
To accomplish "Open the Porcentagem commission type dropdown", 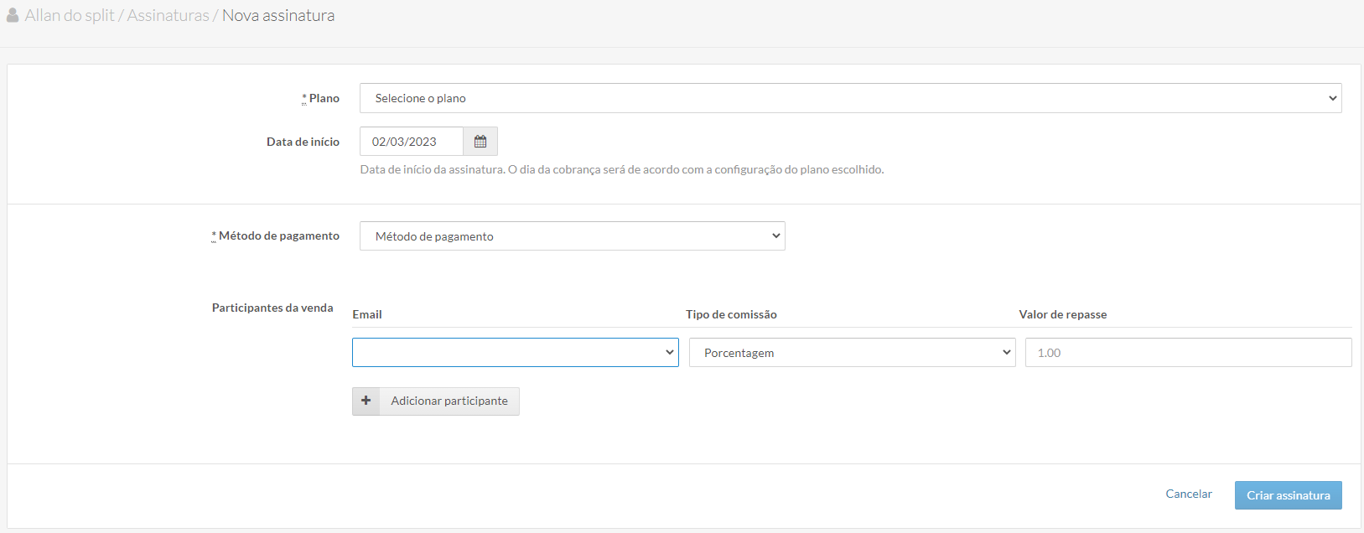I will (852, 353).
